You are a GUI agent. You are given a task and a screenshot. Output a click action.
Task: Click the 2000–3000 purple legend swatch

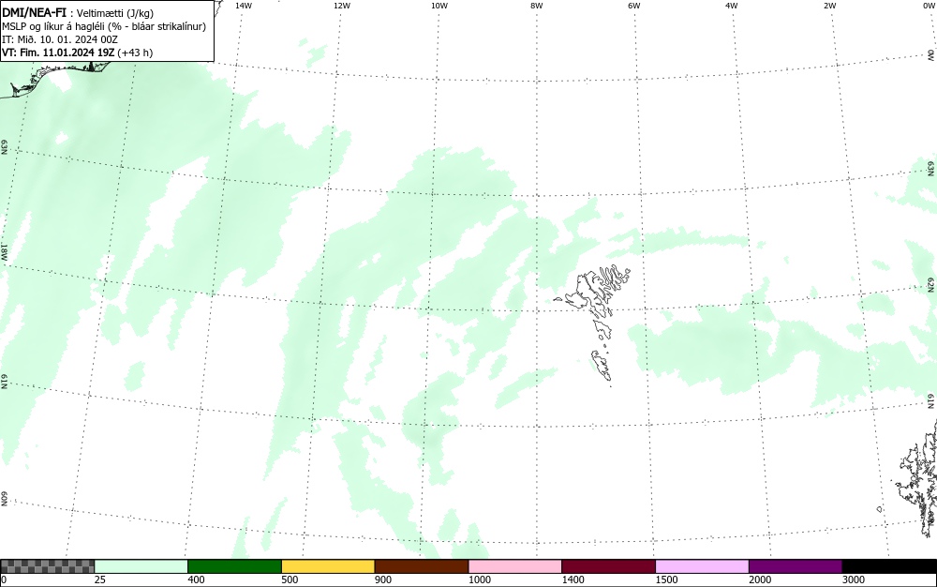pos(796,566)
